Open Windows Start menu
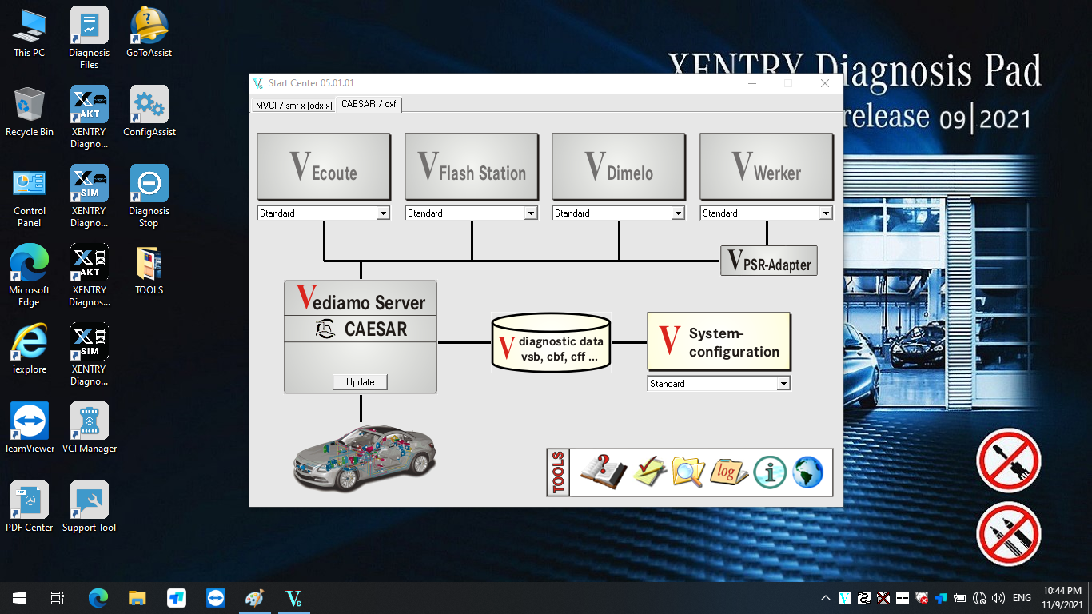This screenshot has width=1092, height=614. tap(19, 598)
